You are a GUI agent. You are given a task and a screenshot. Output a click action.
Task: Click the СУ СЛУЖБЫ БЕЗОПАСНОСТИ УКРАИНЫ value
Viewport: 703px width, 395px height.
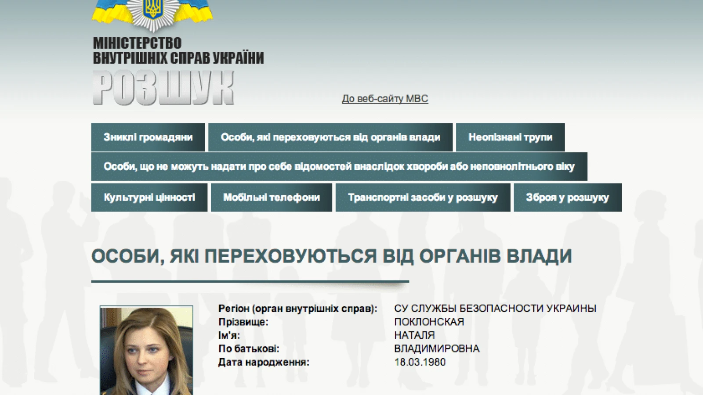495,309
